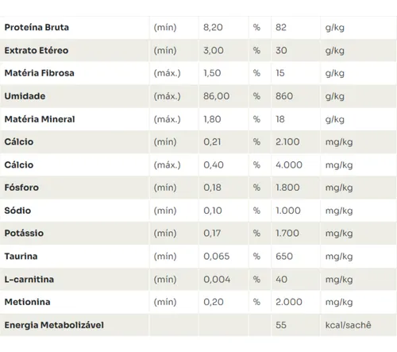397x352 pixels.
Task: Click the L-carnitina row label
Action: coord(29,279)
